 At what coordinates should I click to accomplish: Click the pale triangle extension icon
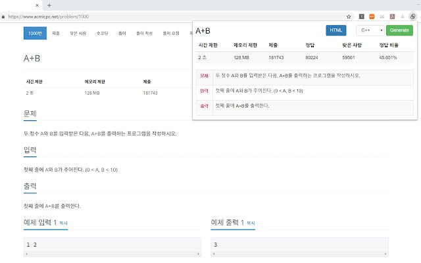tap(402, 16)
